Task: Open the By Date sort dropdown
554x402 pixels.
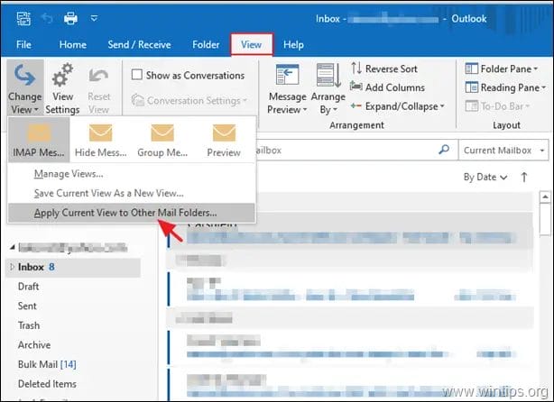Action: (x=485, y=178)
